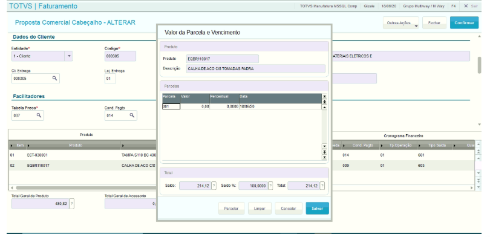Screen dimensions: 490x237
Task: Jump to first row in Parcelas grid
Action: point(324,97)
